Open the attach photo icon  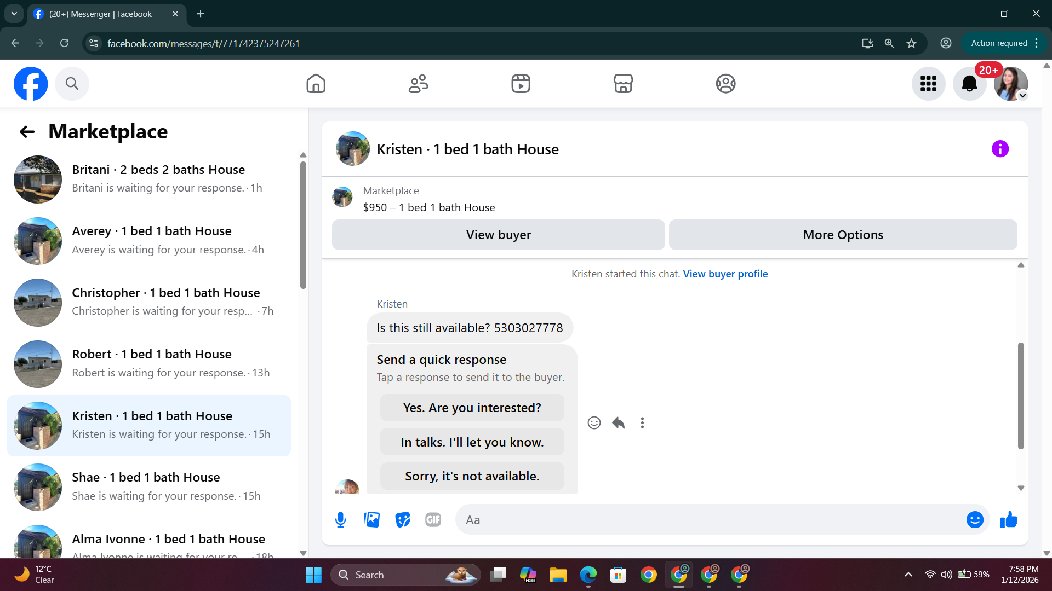(x=371, y=519)
